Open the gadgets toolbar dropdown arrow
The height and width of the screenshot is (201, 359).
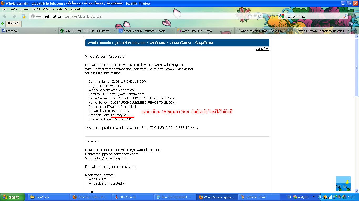coord(314,197)
